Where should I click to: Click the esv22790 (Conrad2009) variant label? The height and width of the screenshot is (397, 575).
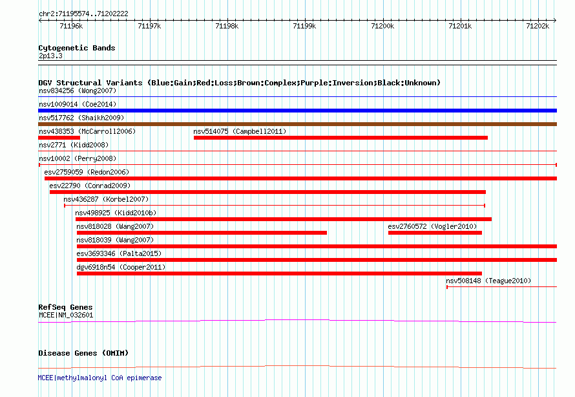pos(89,186)
